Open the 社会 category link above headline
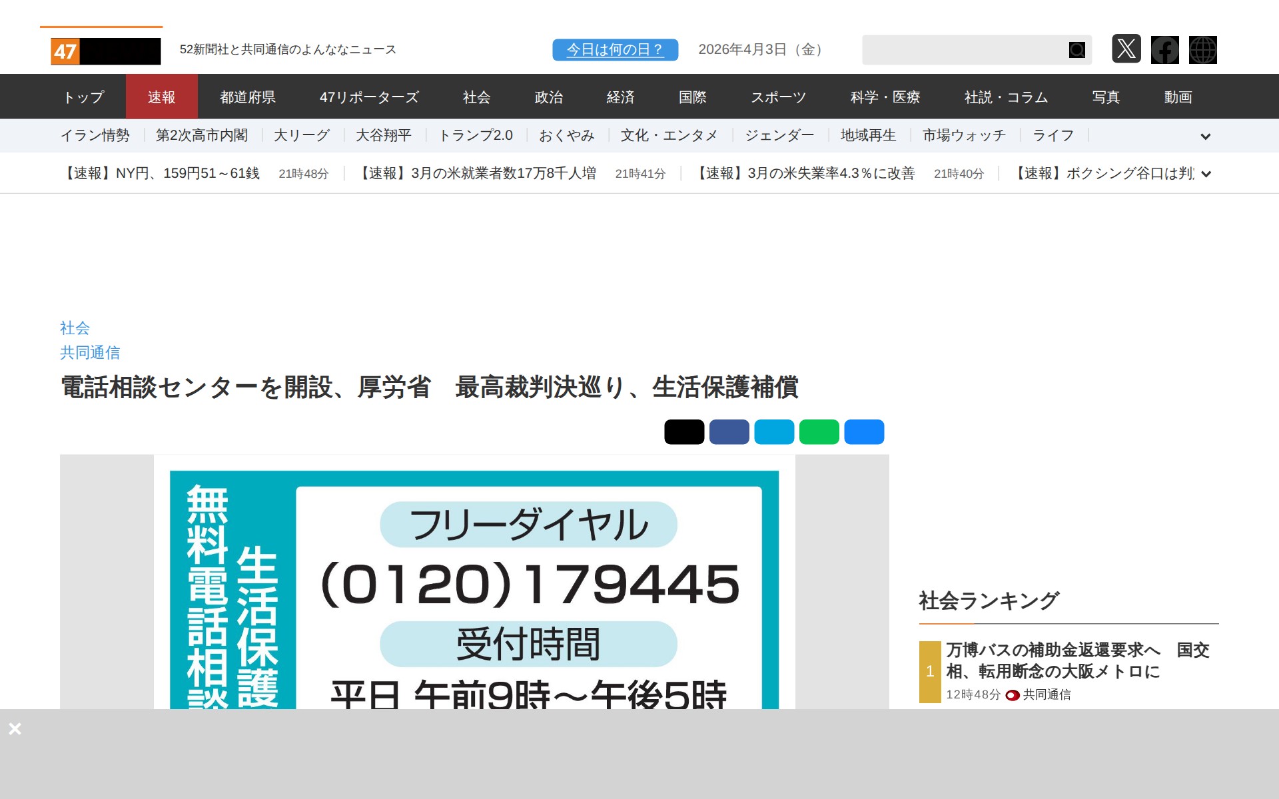Image resolution: width=1279 pixels, height=799 pixels. point(75,328)
